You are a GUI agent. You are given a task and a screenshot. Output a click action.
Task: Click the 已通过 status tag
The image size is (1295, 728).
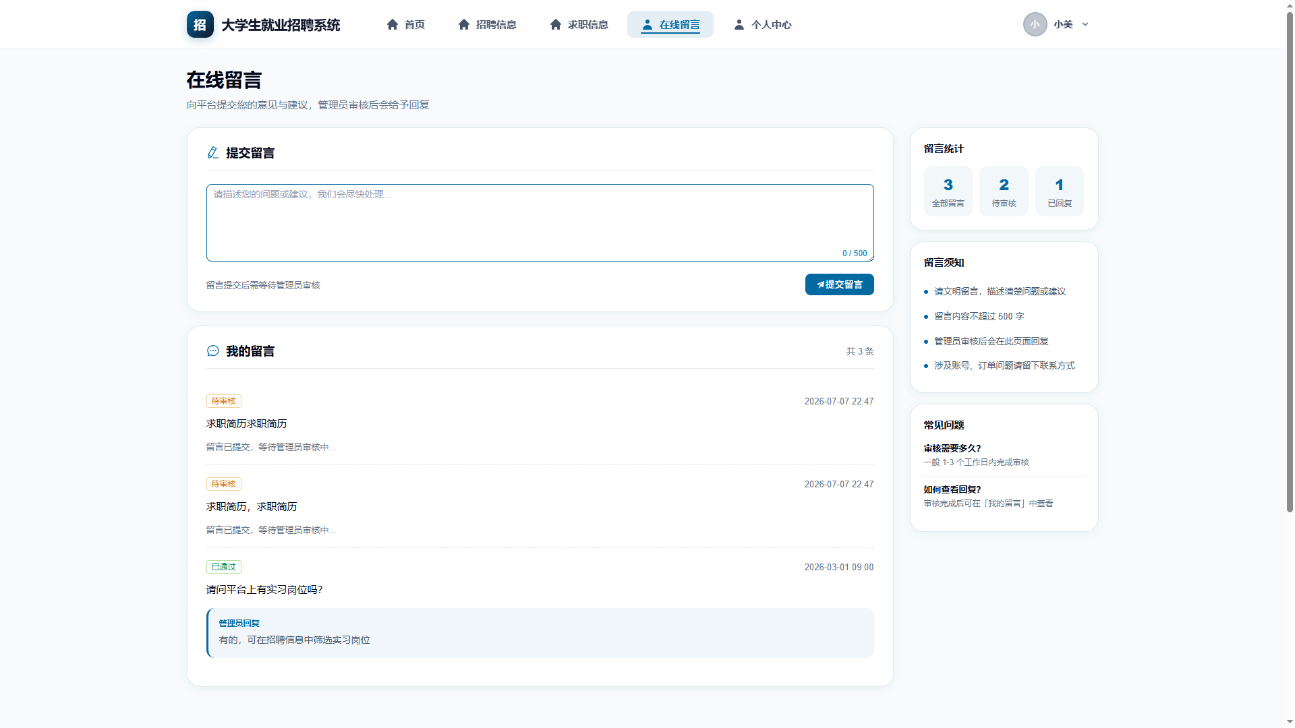click(224, 567)
